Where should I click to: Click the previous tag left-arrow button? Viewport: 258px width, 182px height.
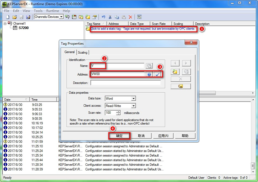click(175, 63)
